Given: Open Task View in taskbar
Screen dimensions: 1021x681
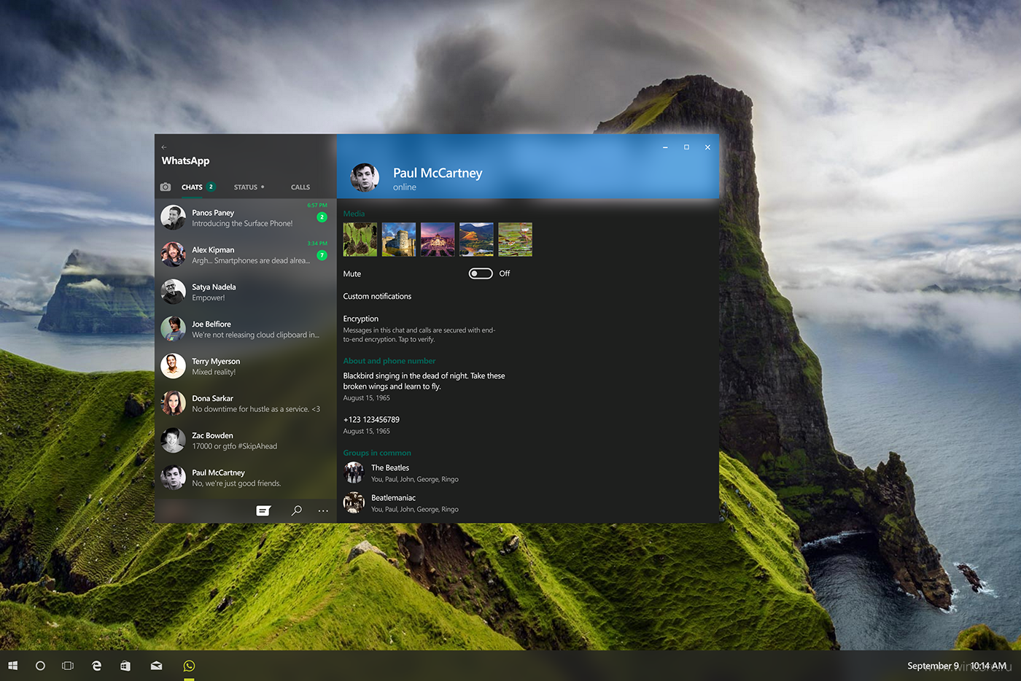Looking at the screenshot, I should point(68,666).
